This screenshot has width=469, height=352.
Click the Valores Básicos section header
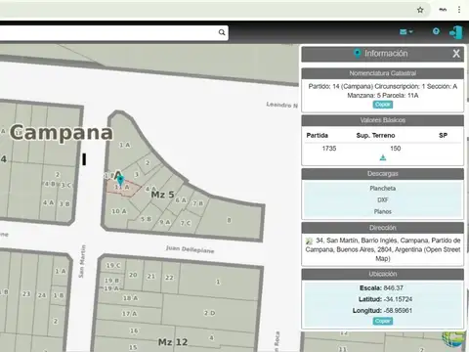click(383, 120)
